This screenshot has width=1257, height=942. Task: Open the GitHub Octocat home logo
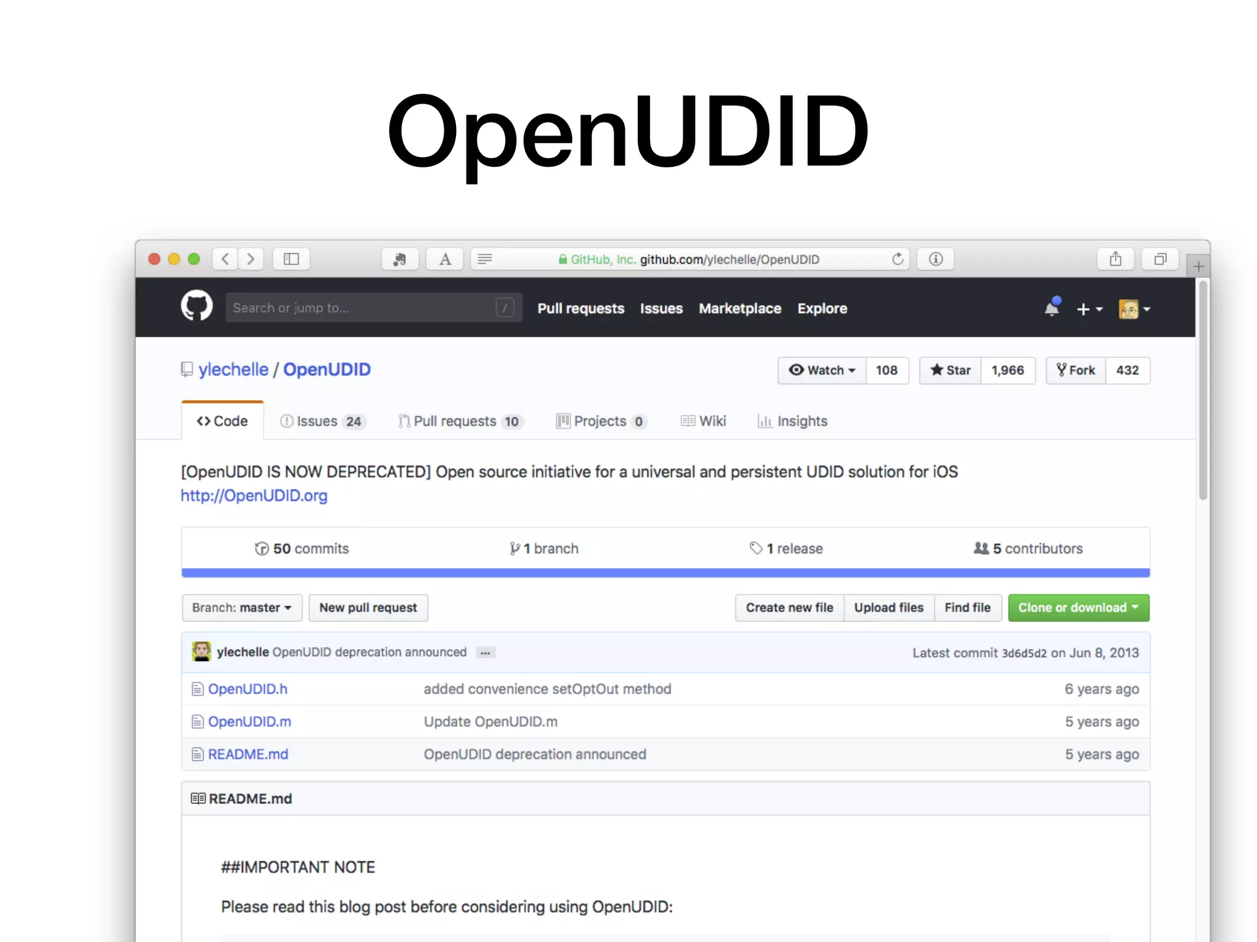pos(196,306)
